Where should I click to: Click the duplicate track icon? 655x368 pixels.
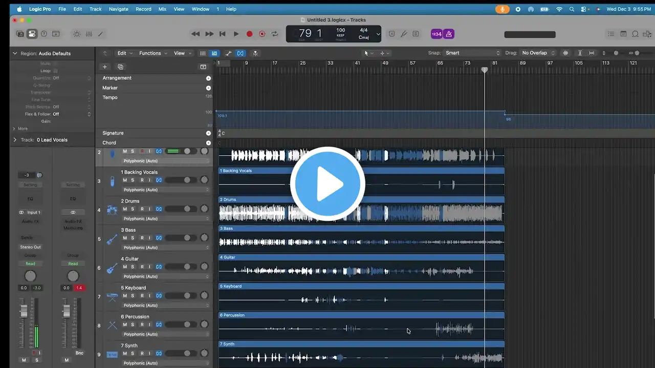coord(120,67)
